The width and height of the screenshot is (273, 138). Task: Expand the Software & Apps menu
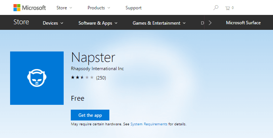pyautogui.click(x=98, y=23)
